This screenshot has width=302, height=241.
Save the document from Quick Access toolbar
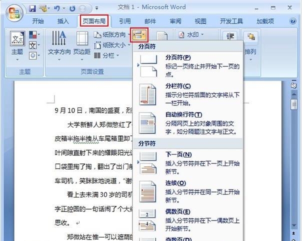coord(32,8)
